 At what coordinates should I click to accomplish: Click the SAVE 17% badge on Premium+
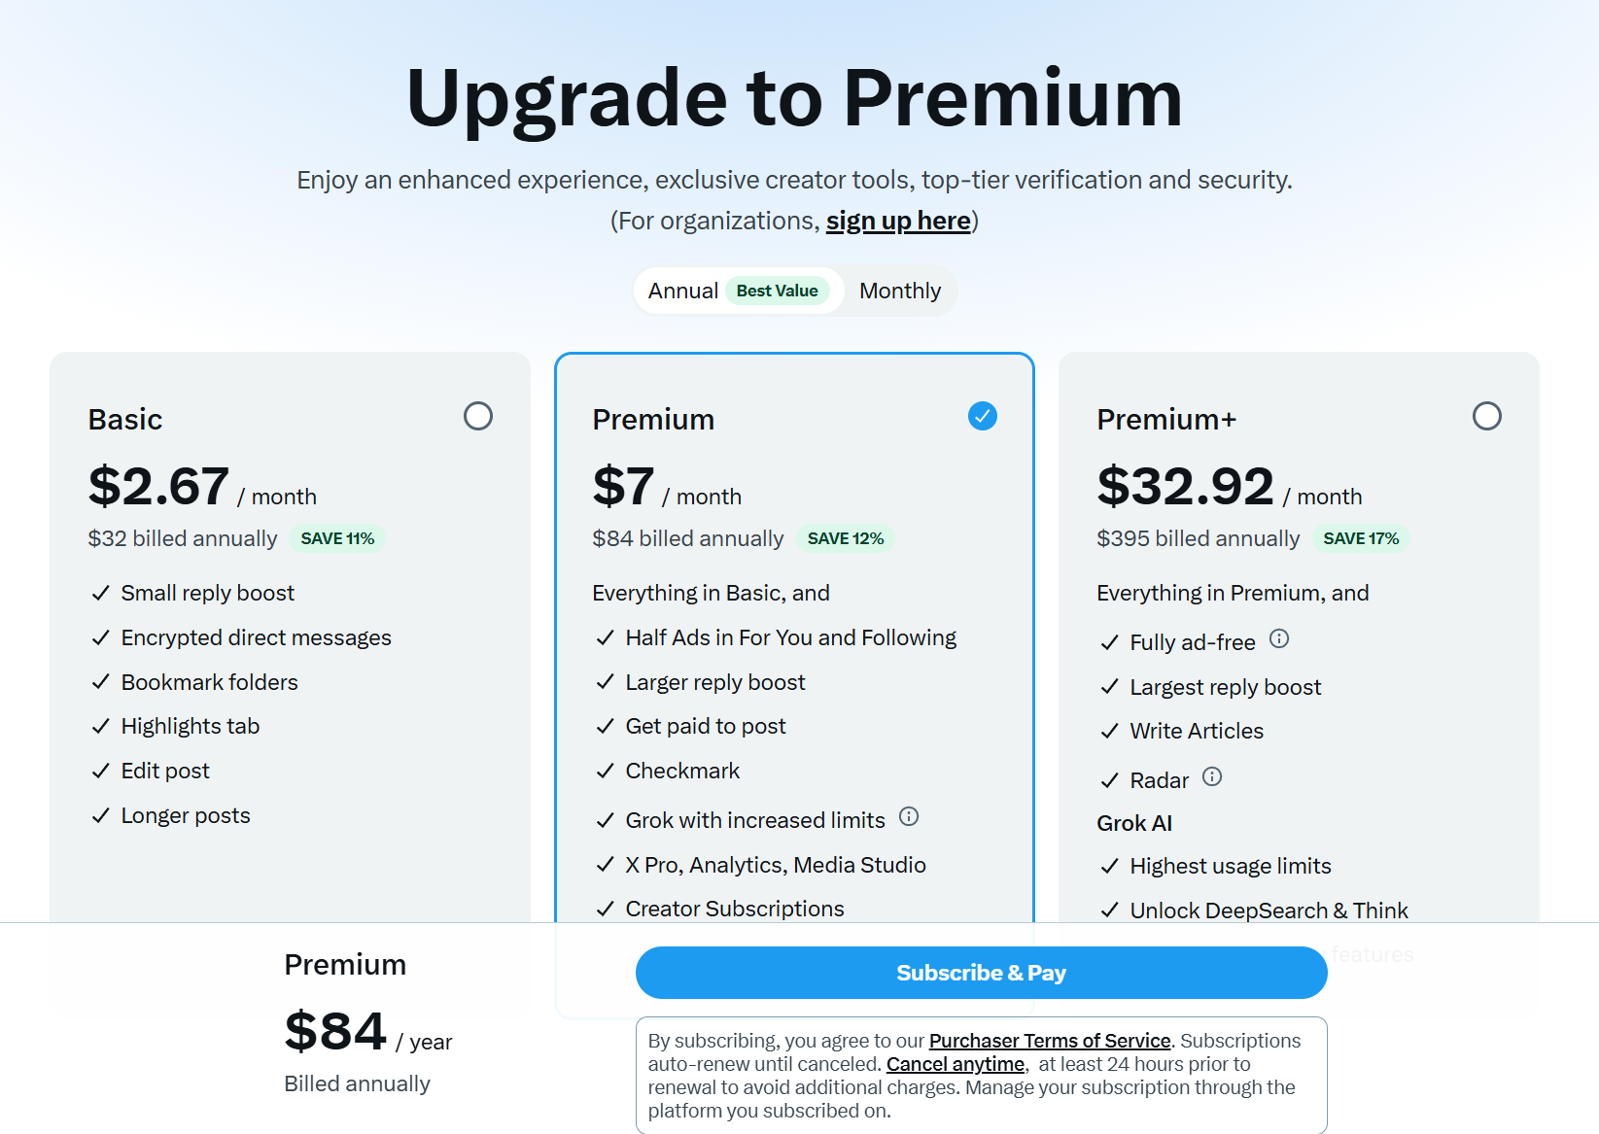(1361, 538)
